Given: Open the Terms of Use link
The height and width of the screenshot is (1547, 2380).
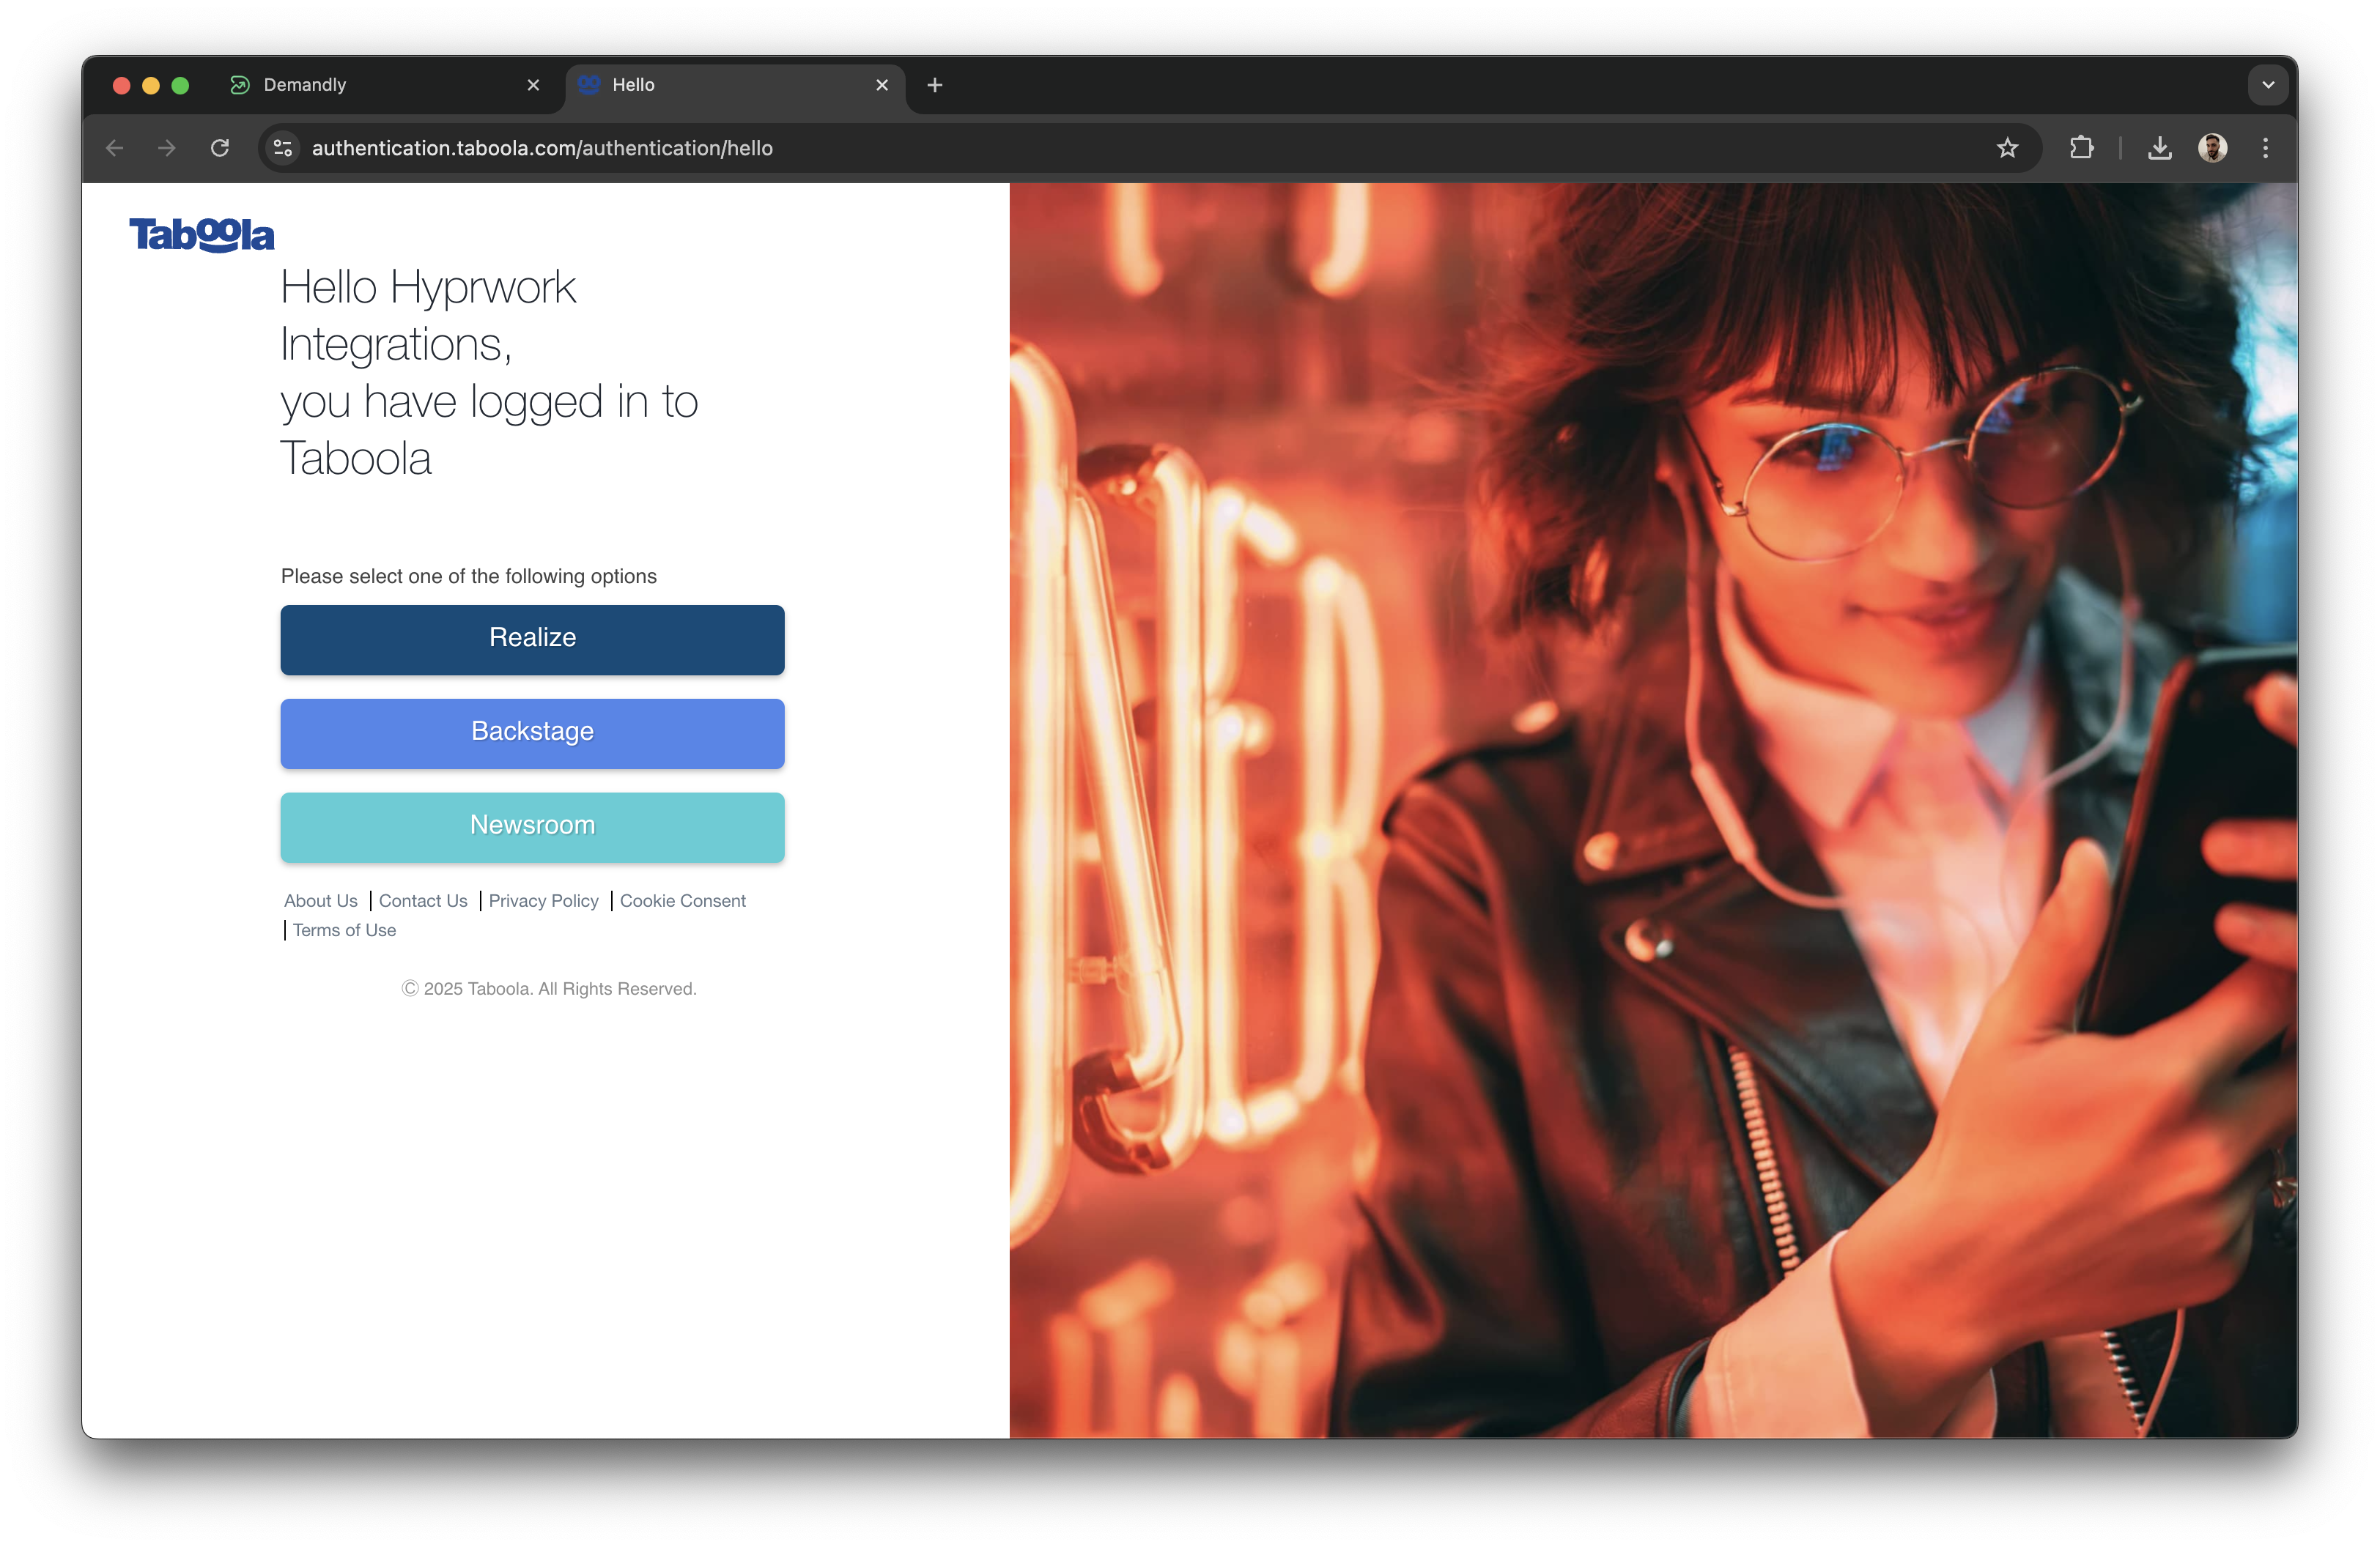Looking at the screenshot, I should click(x=344, y=930).
